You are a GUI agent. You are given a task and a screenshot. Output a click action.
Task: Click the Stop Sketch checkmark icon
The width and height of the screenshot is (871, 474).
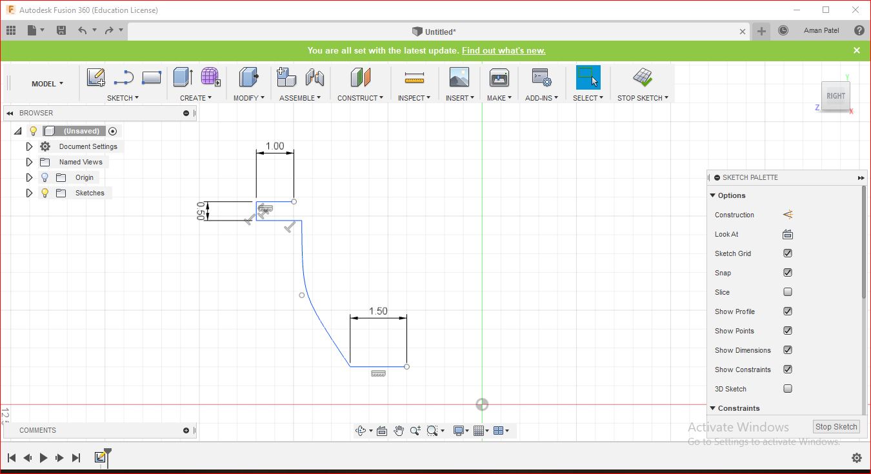coord(643,77)
